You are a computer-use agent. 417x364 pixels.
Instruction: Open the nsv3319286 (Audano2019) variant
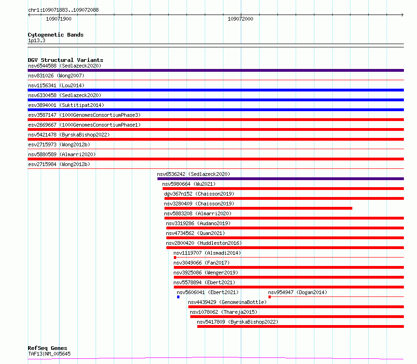(x=198, y=223)
